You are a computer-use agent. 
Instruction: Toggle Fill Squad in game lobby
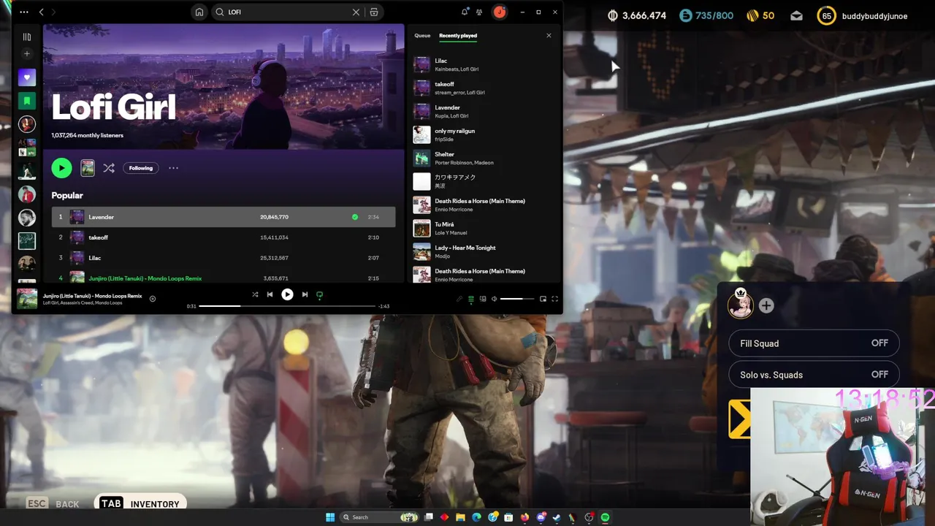814,343
